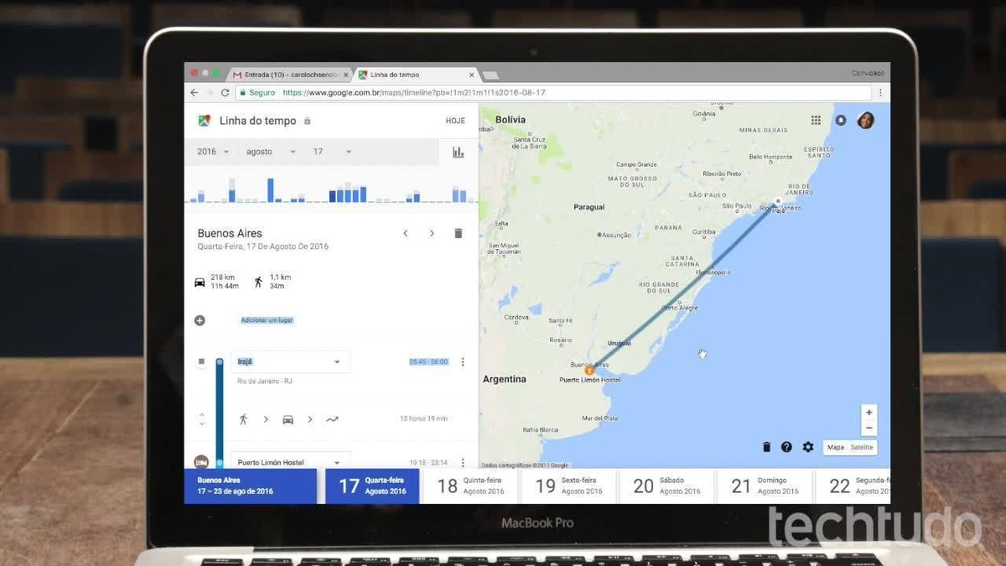Click Buenos Aires 17–23 de ago trip card
The image size is (1006, 566).
(x=251, y=486)
